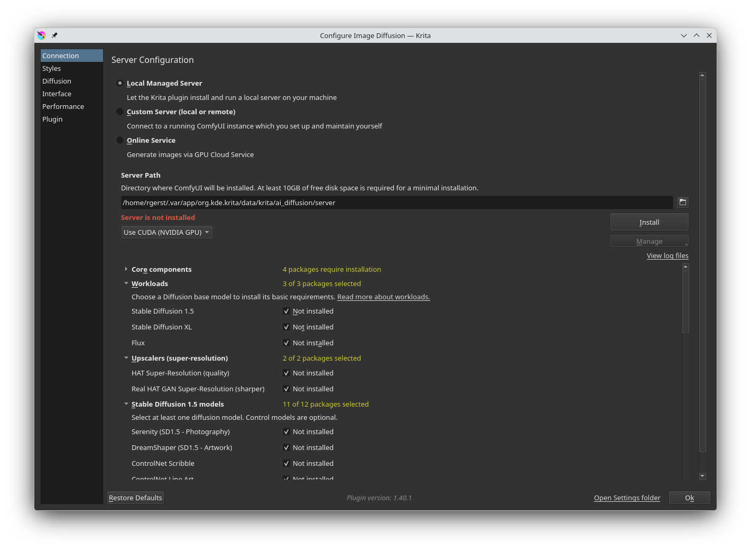Click the outer scrollbar up arrow
The image size is (751, 551).
[x=702, y=76]
